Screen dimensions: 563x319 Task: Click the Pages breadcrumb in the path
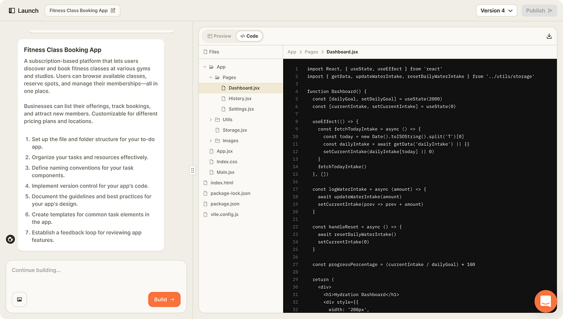[311, 52]
